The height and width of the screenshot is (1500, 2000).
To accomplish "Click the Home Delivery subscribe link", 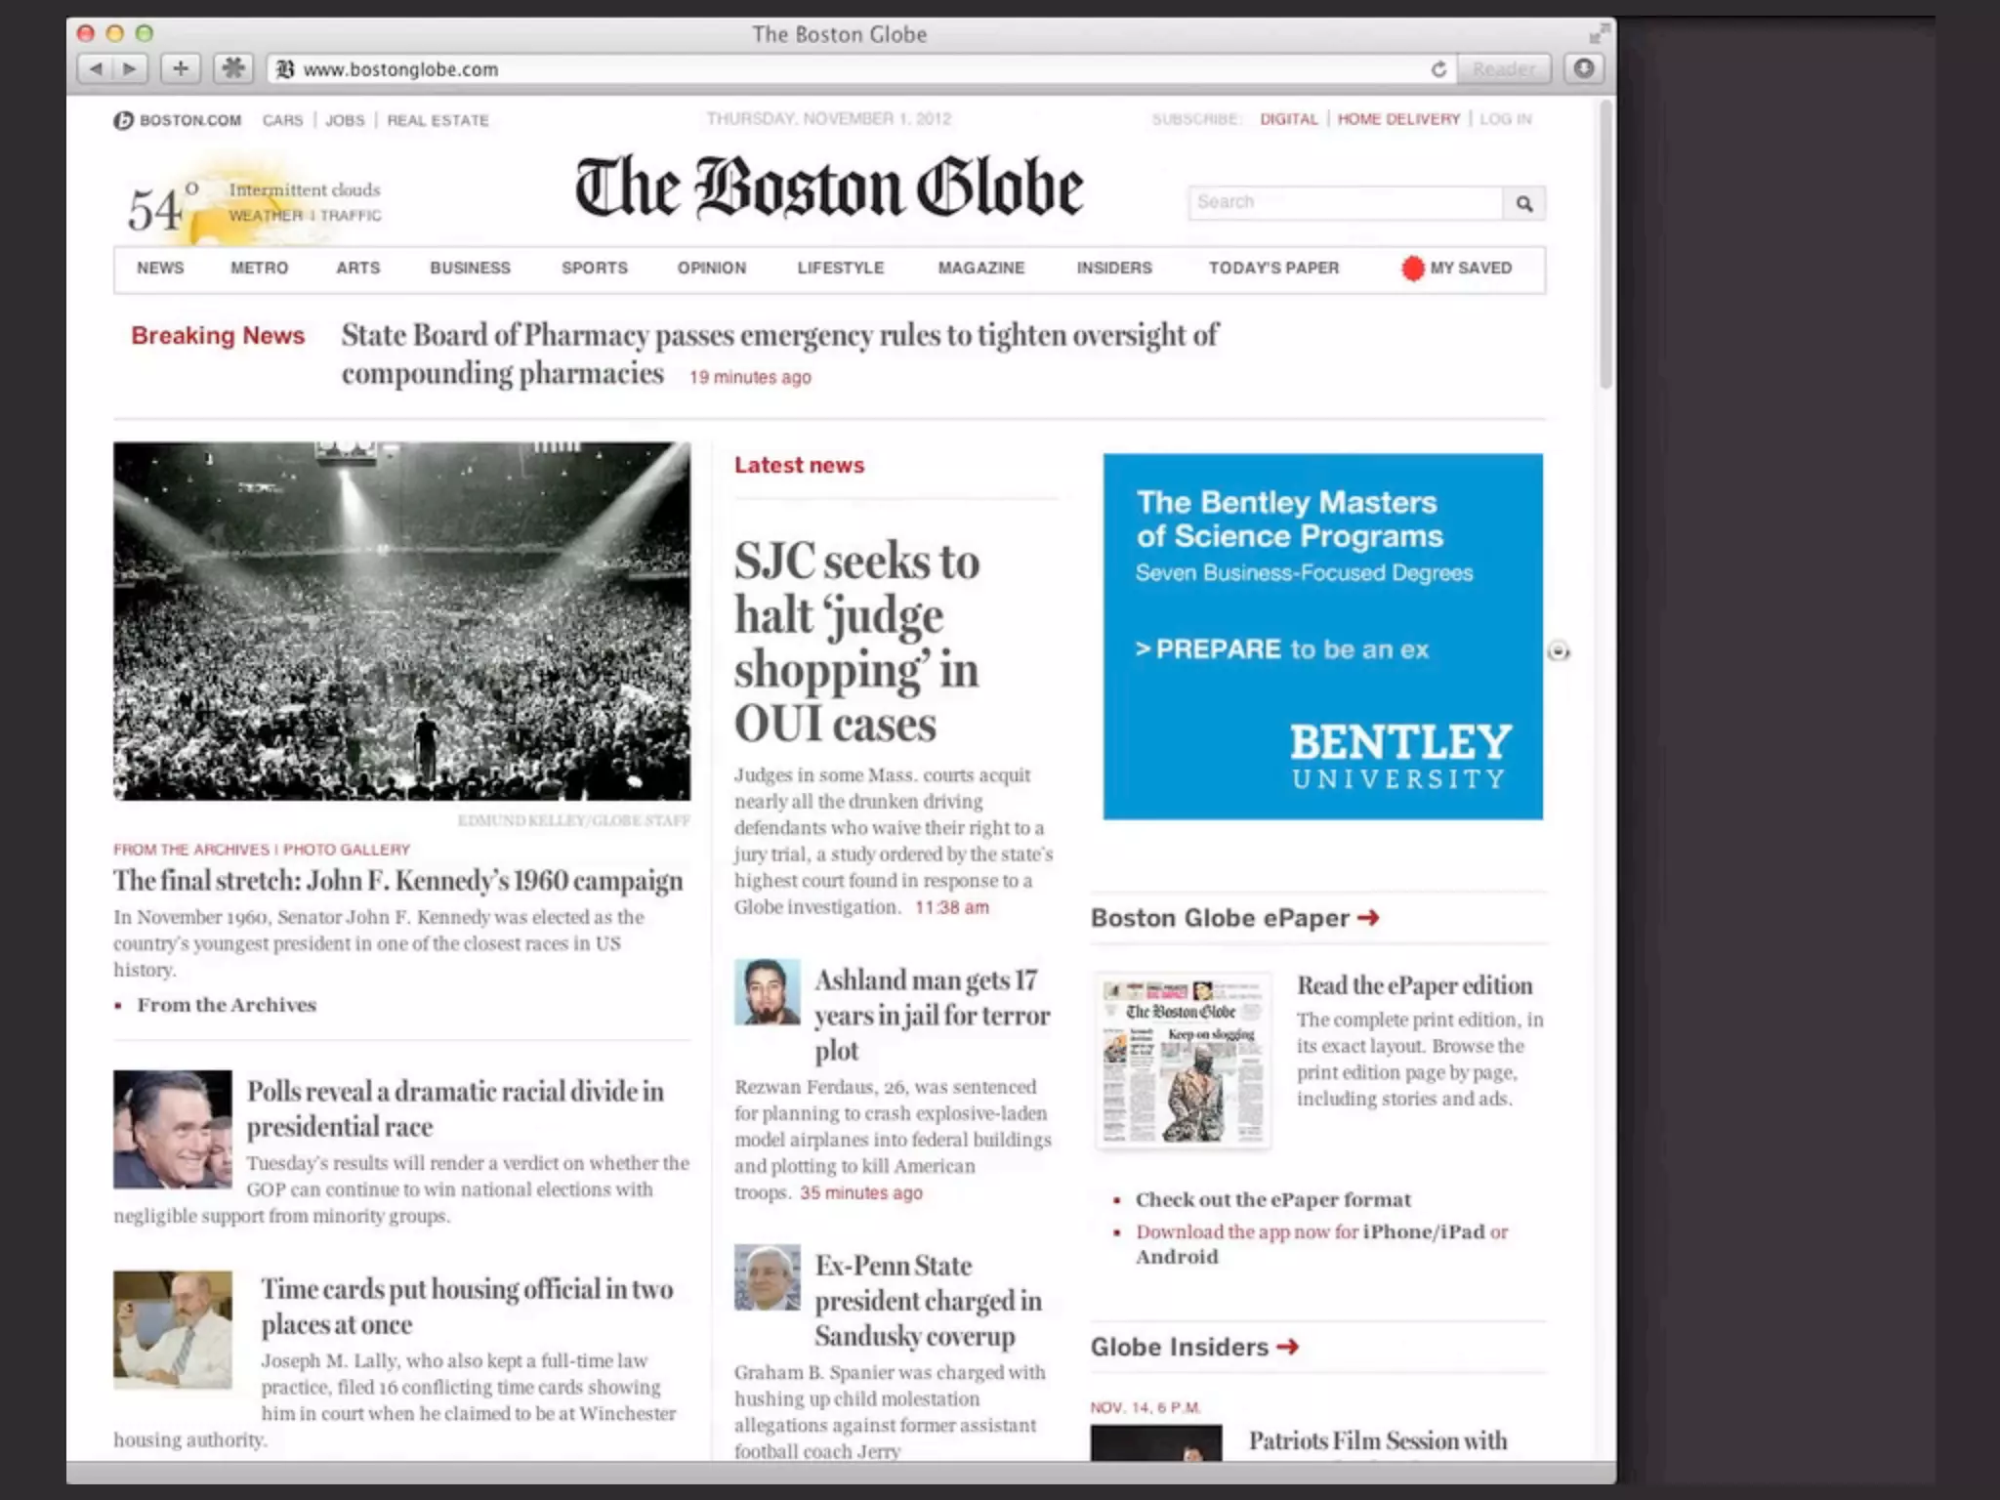I will (1398, 119).
